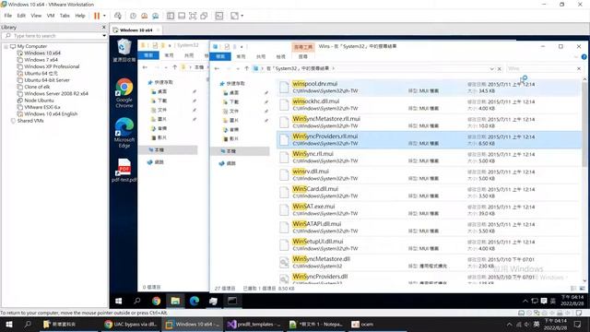The width and height of the screenshot is (590, 332).
Task: Select winspool.drv.mui search result
Action: (x=429, y=88)
